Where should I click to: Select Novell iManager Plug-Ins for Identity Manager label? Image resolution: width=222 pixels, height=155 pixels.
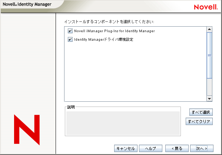tap(115, 31)
